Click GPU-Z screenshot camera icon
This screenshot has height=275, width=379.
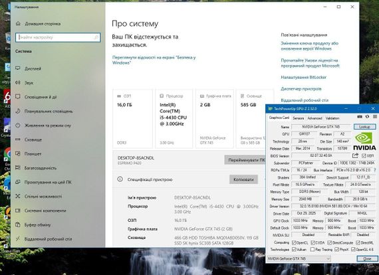tap(360, 117)
